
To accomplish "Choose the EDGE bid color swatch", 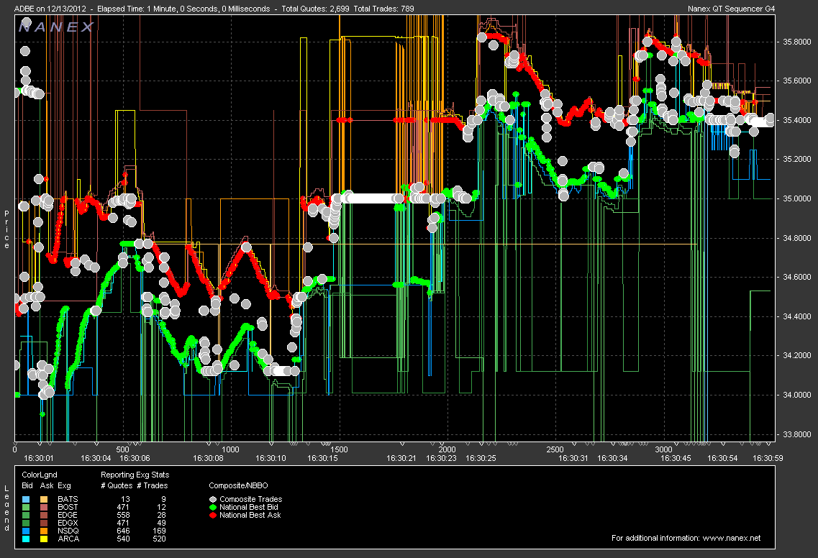I will (x=26, y=516).
